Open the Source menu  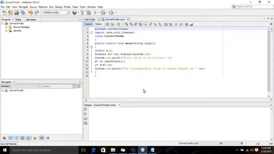[33, 7]
